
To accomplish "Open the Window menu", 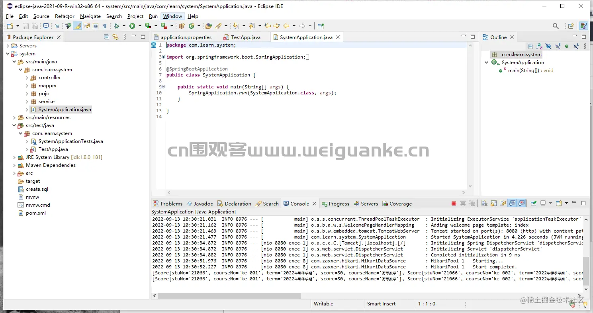I will click(x=172, y=16).
